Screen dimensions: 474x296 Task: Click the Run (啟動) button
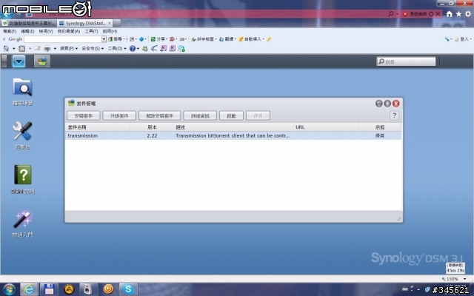[231, 115]
